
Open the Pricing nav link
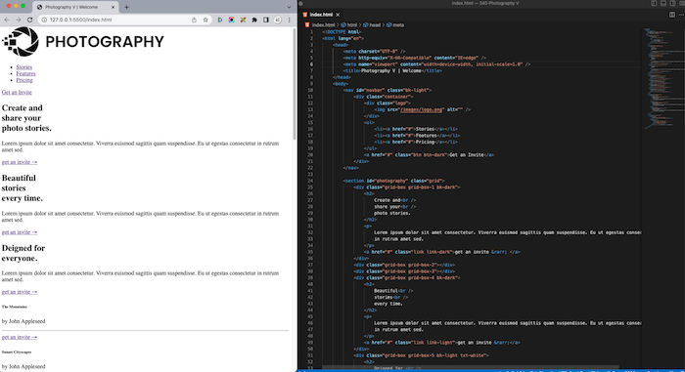pos(24,80)
